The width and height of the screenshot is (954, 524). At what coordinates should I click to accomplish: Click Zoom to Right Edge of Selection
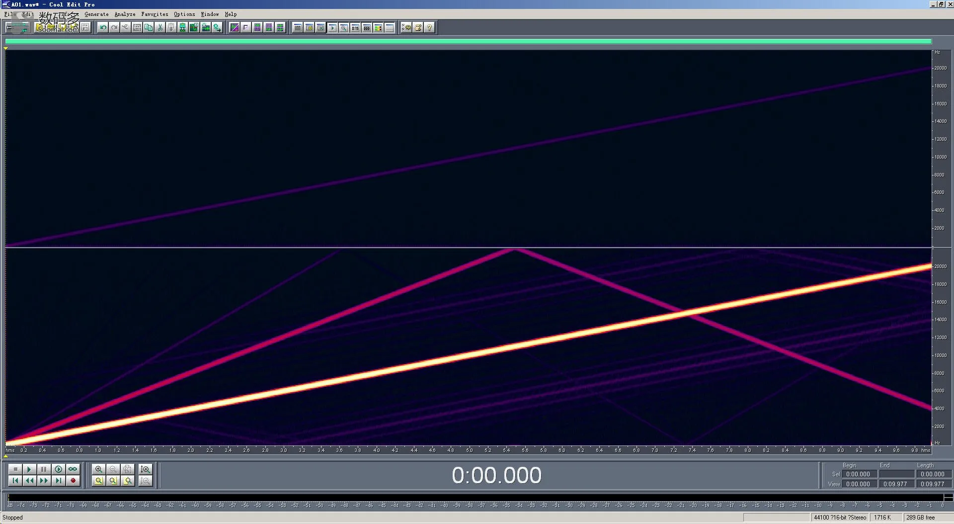(x=128, y=481)
